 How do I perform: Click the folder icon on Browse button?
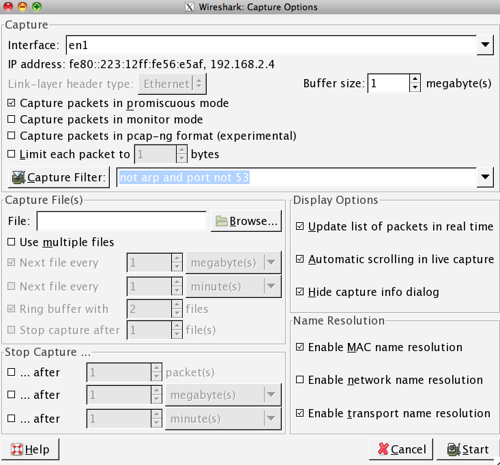[222, 221]
